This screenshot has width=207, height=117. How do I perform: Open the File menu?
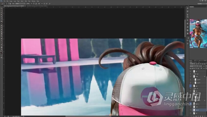(x=5, y=1)
